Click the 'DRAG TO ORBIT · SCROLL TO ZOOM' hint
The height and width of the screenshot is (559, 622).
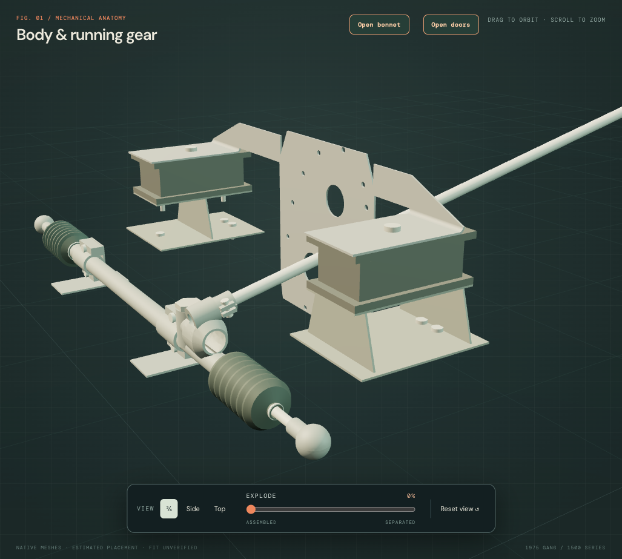546,20
